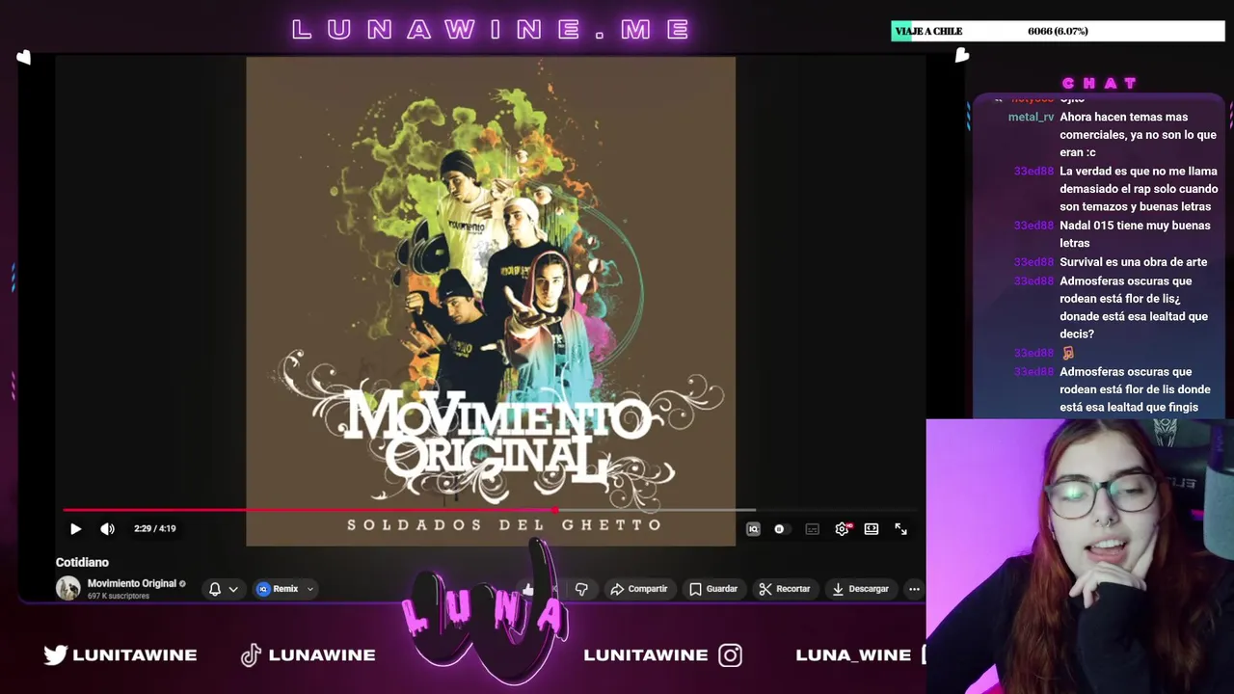Expand the Remix dropdown arrow
The width and height of the screenshot is (1234, 694).
pyautogui.click(x=309, y=589)
